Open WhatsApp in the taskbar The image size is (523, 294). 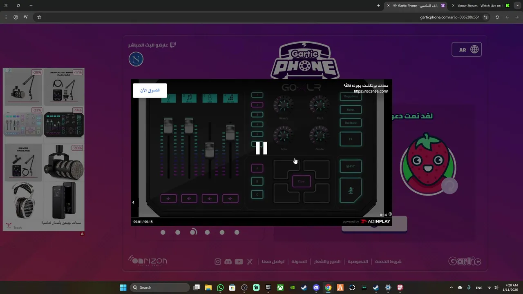coord(220,287)
